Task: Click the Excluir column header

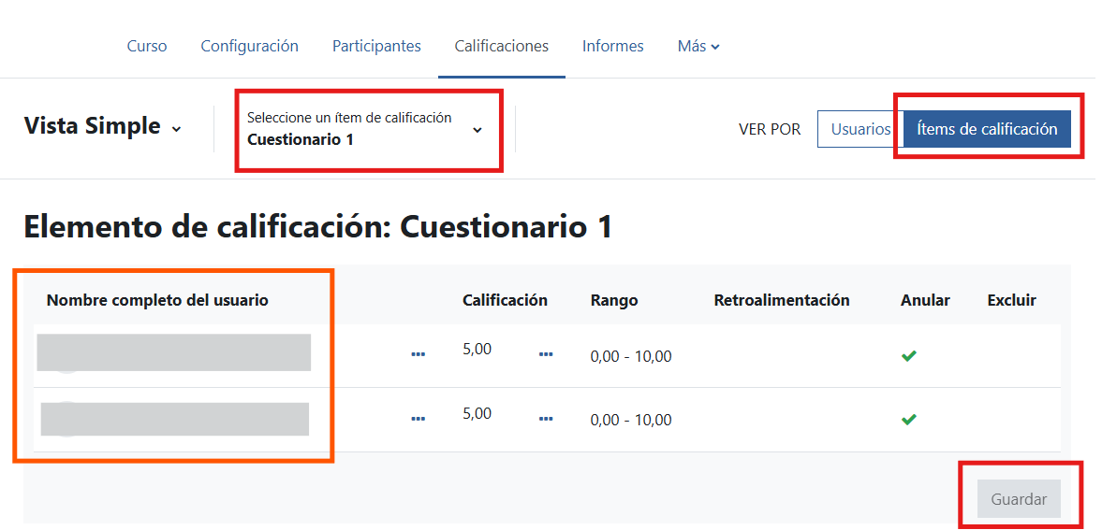Action: pyautogui.click(x=1011, y=300)
